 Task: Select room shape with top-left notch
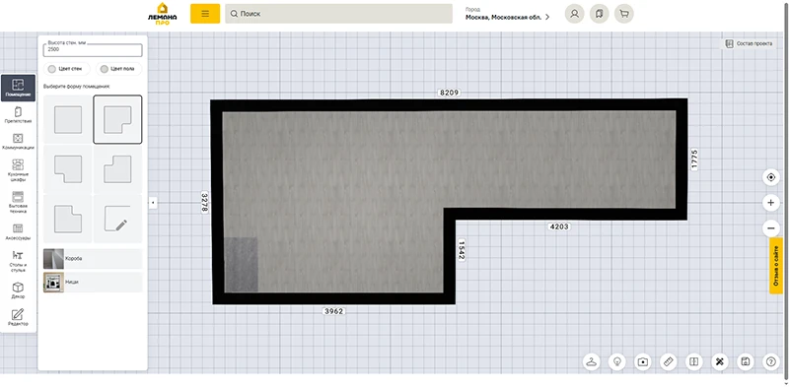point(117,169)
